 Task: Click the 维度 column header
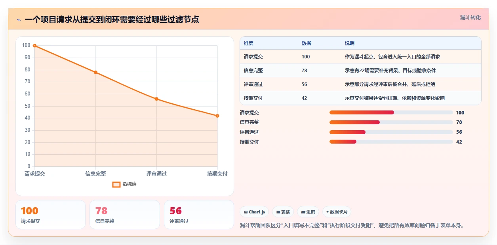(248, 43)
